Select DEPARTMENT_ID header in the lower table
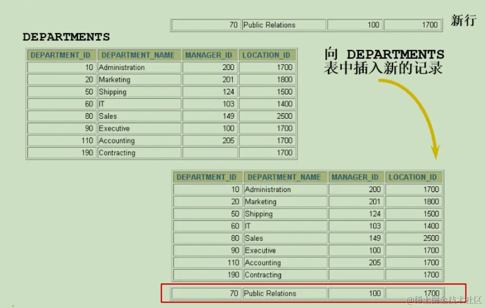 pos(207,177)
